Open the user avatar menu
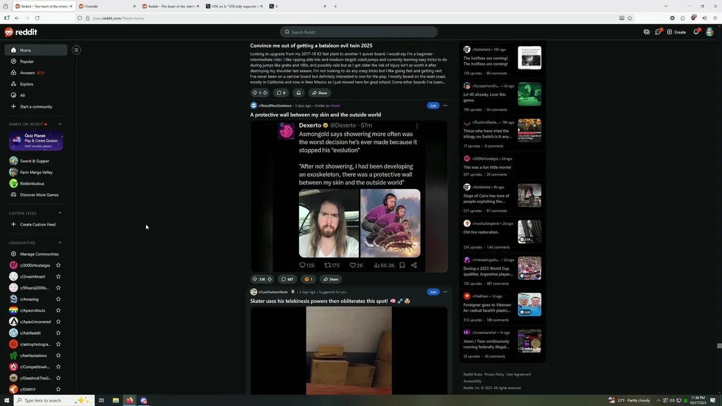Viewport: 722px width, 406px height. click(710, 32)
